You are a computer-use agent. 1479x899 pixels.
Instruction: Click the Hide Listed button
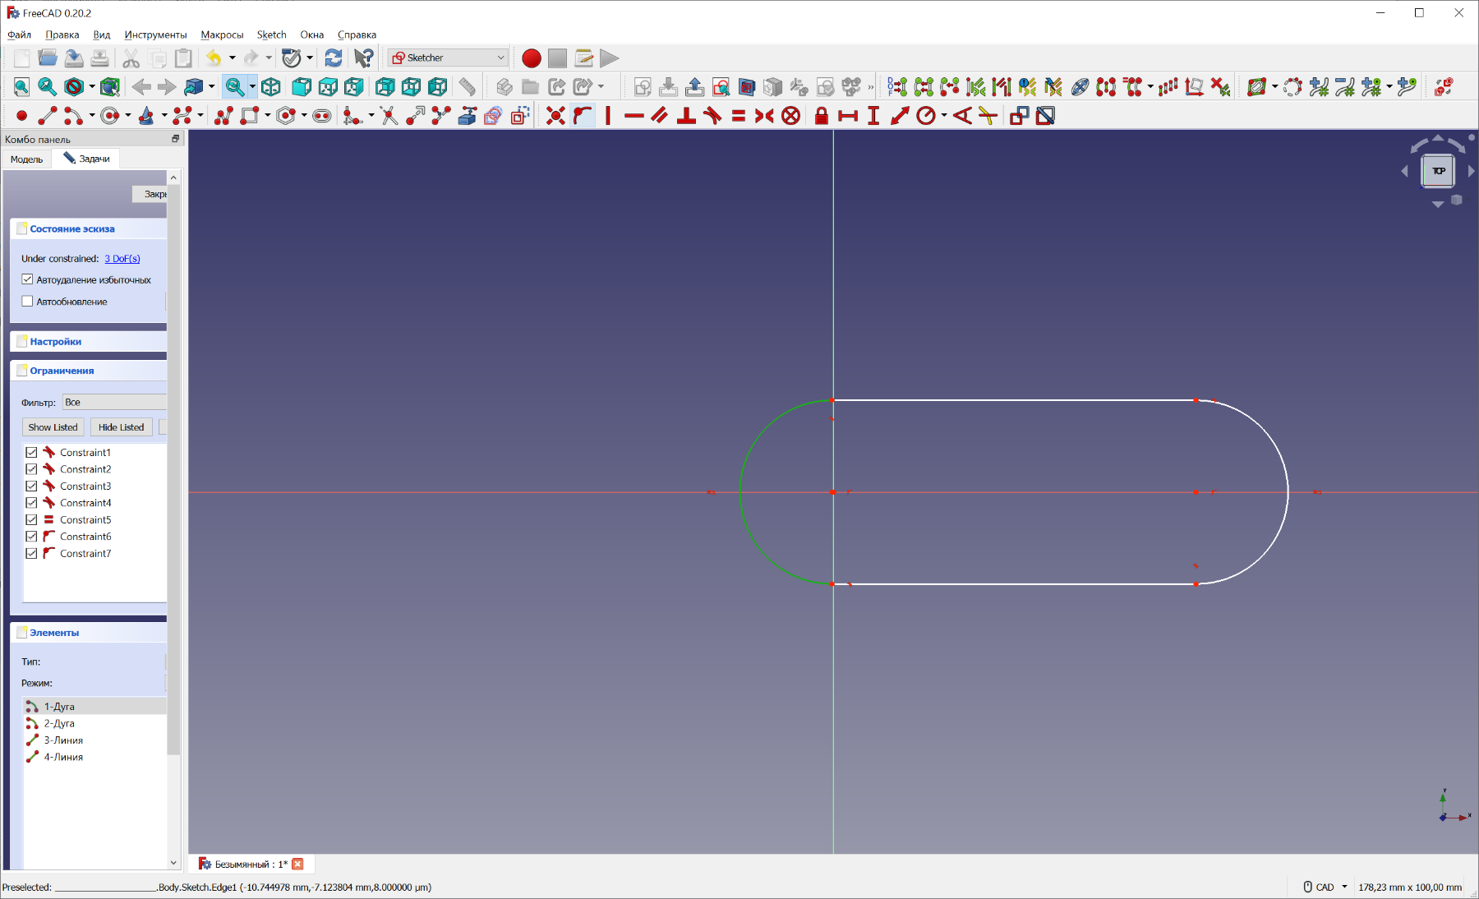pyautogui.click(x=121, y=427)
